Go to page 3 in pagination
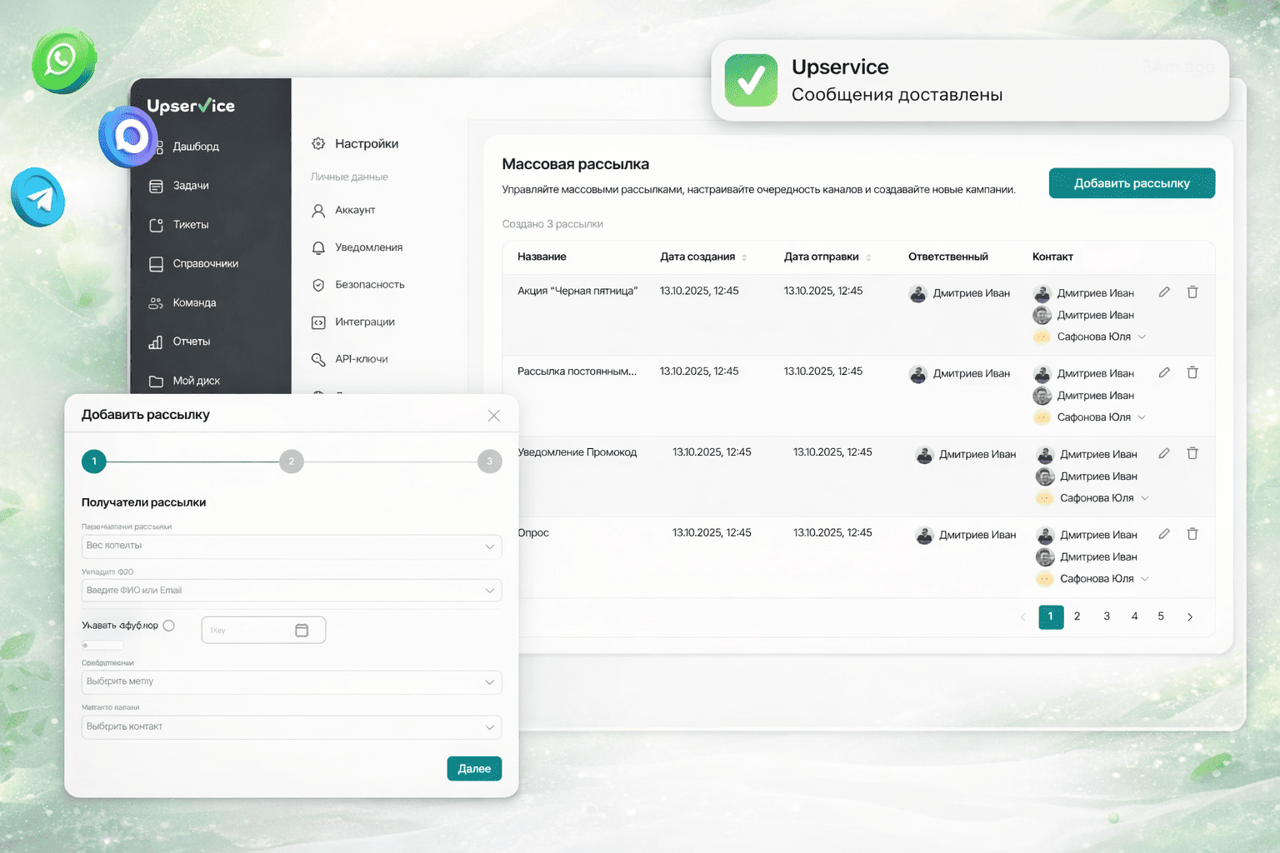The height and width of the screenshot is (853, 1280). pyautogui.click(x=1107, y=616)
